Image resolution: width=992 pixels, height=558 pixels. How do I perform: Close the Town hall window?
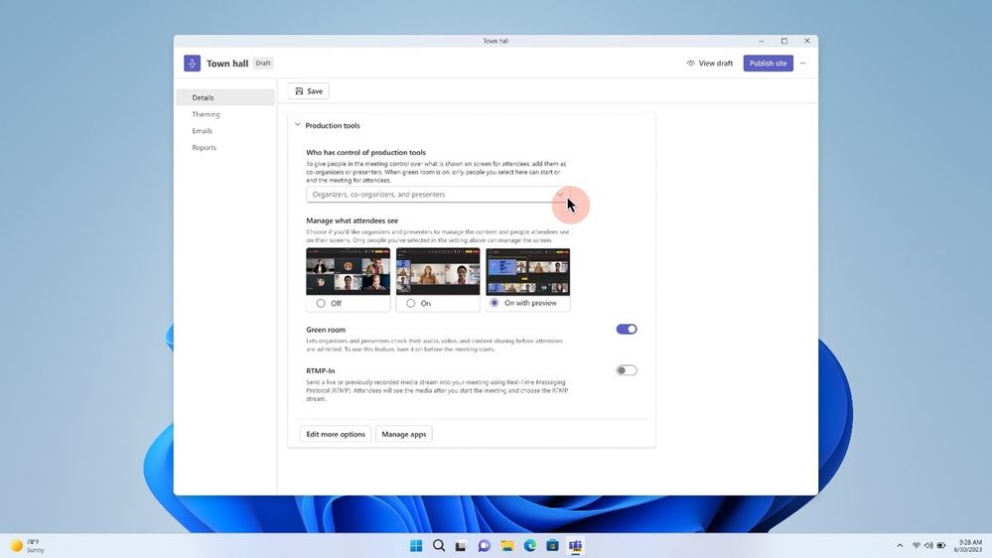[x=806, y=41]
